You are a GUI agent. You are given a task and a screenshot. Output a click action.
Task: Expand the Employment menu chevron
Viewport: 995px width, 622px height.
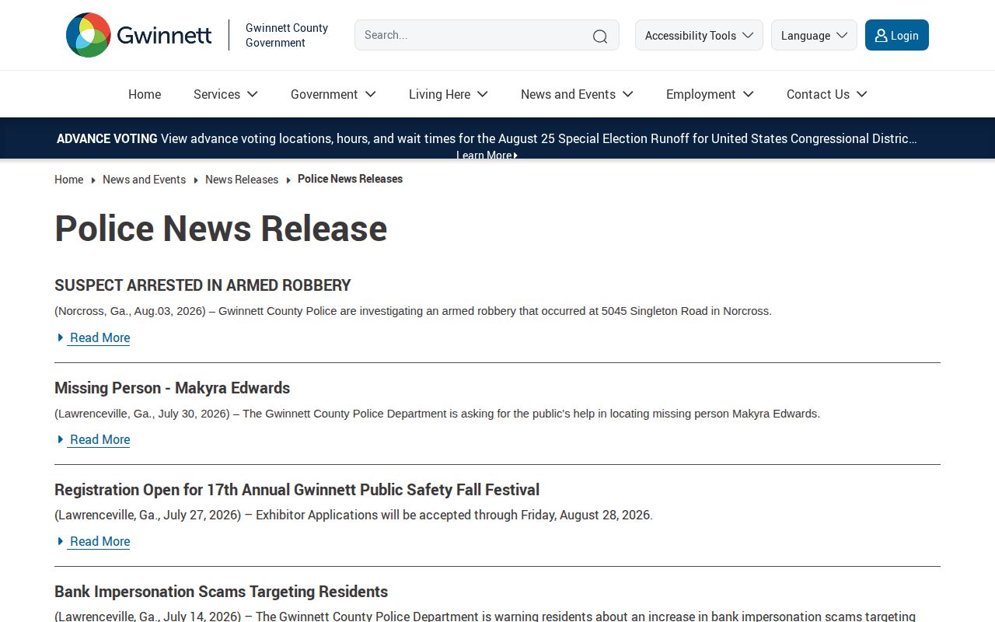click(749, 94)
